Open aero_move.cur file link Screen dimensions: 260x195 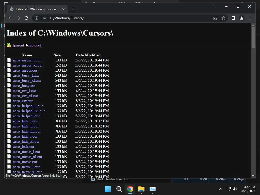point(25,162)
